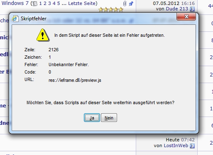Click the Nein button in the Skriptfehler dialog
This screenshot has height=155, width=213.
click(x=109, y=118)
